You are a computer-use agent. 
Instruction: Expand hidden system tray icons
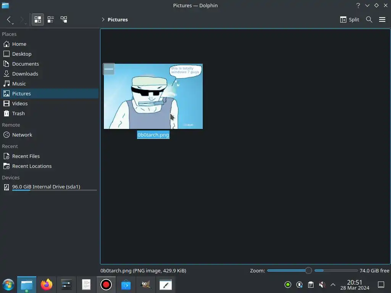click(x=333, y=285)
